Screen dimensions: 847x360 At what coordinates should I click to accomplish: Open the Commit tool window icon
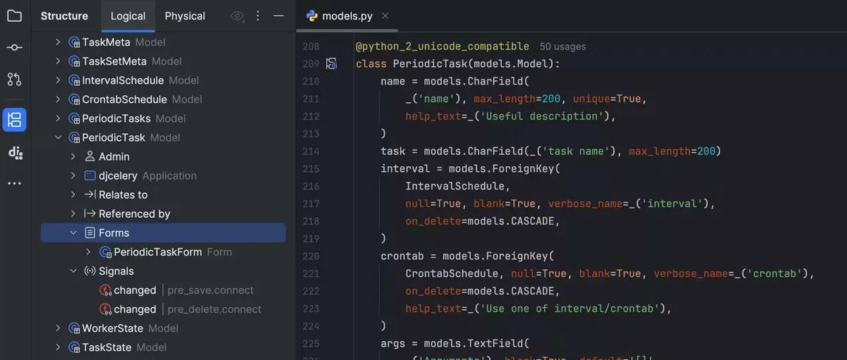pyautogui.click(x=14, y=47)
